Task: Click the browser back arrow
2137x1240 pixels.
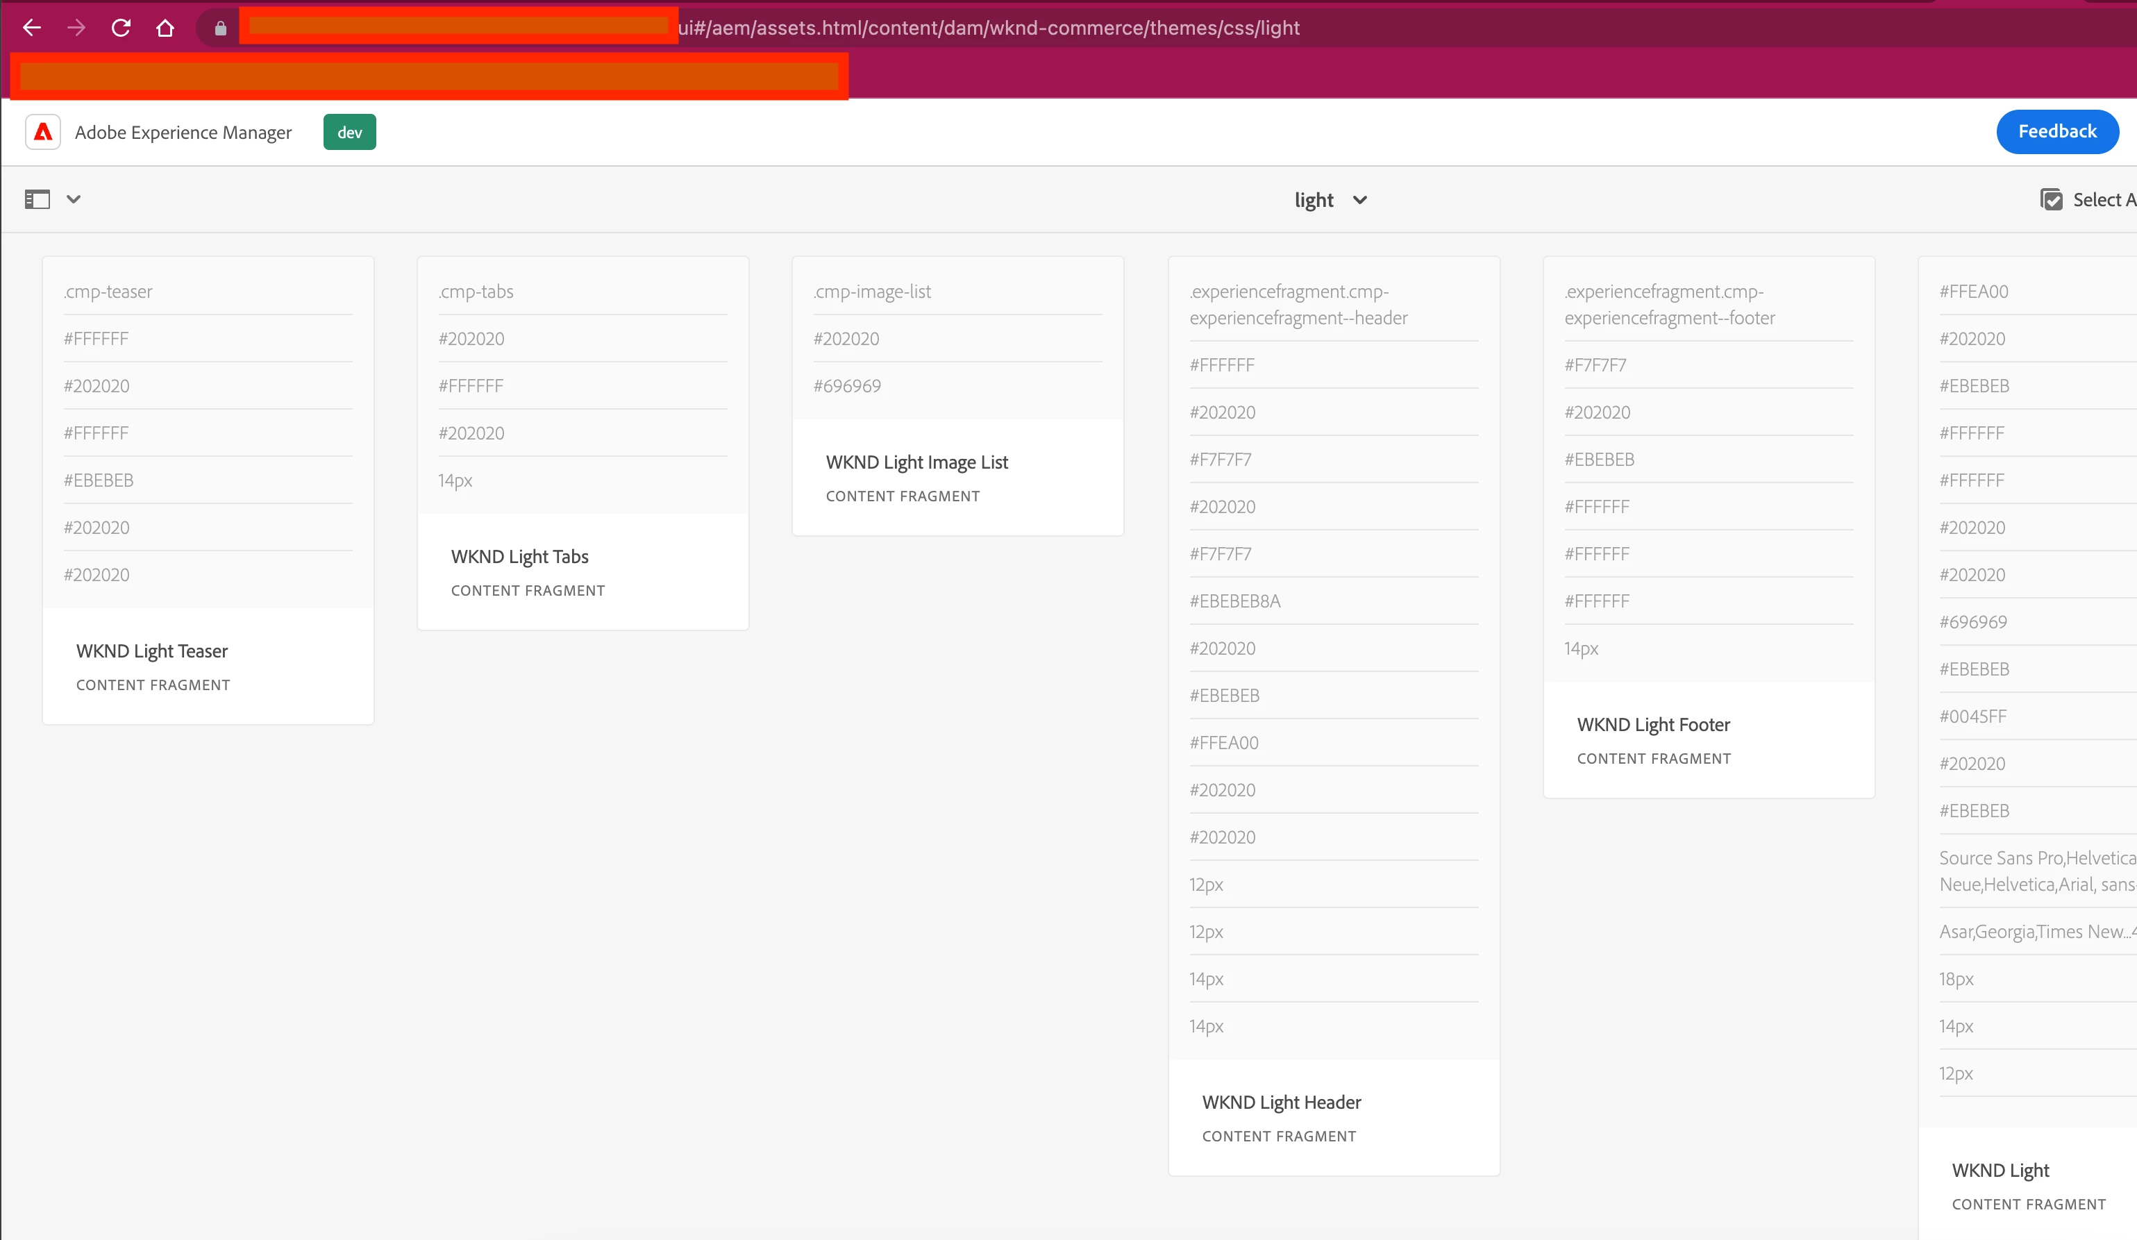Action: [32, 28]
